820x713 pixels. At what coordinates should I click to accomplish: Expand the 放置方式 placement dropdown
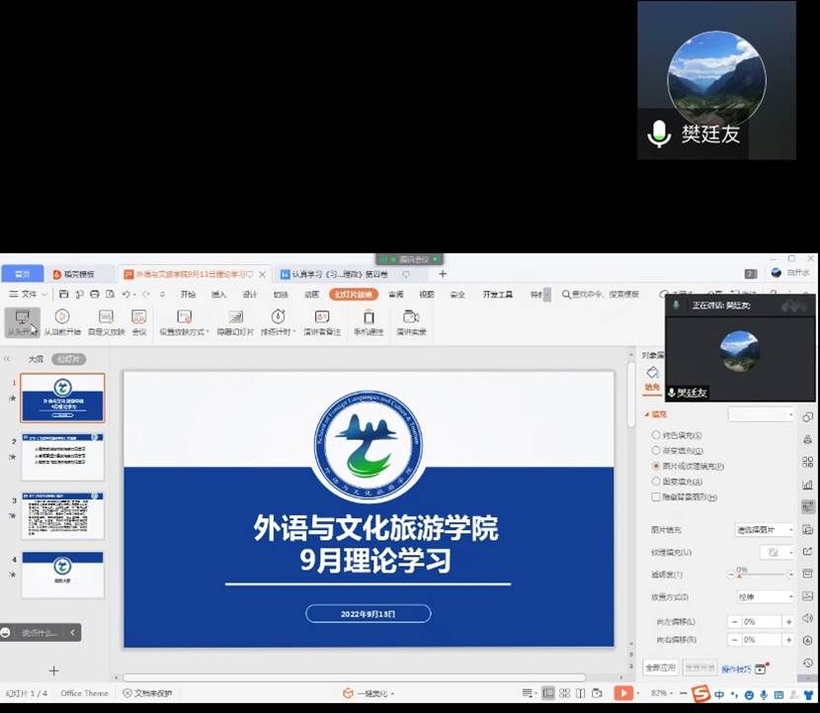pos(765,597)
